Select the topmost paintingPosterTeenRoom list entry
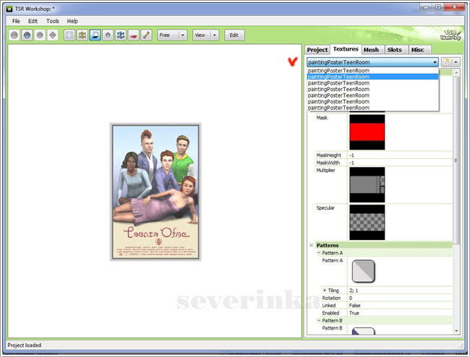Viewport: 470px width, 357px height. (x=372, y=71)
